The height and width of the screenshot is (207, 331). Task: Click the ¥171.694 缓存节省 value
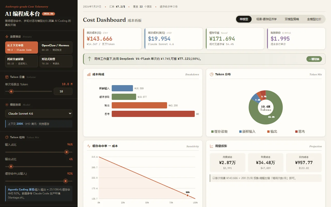pos(222,39)
